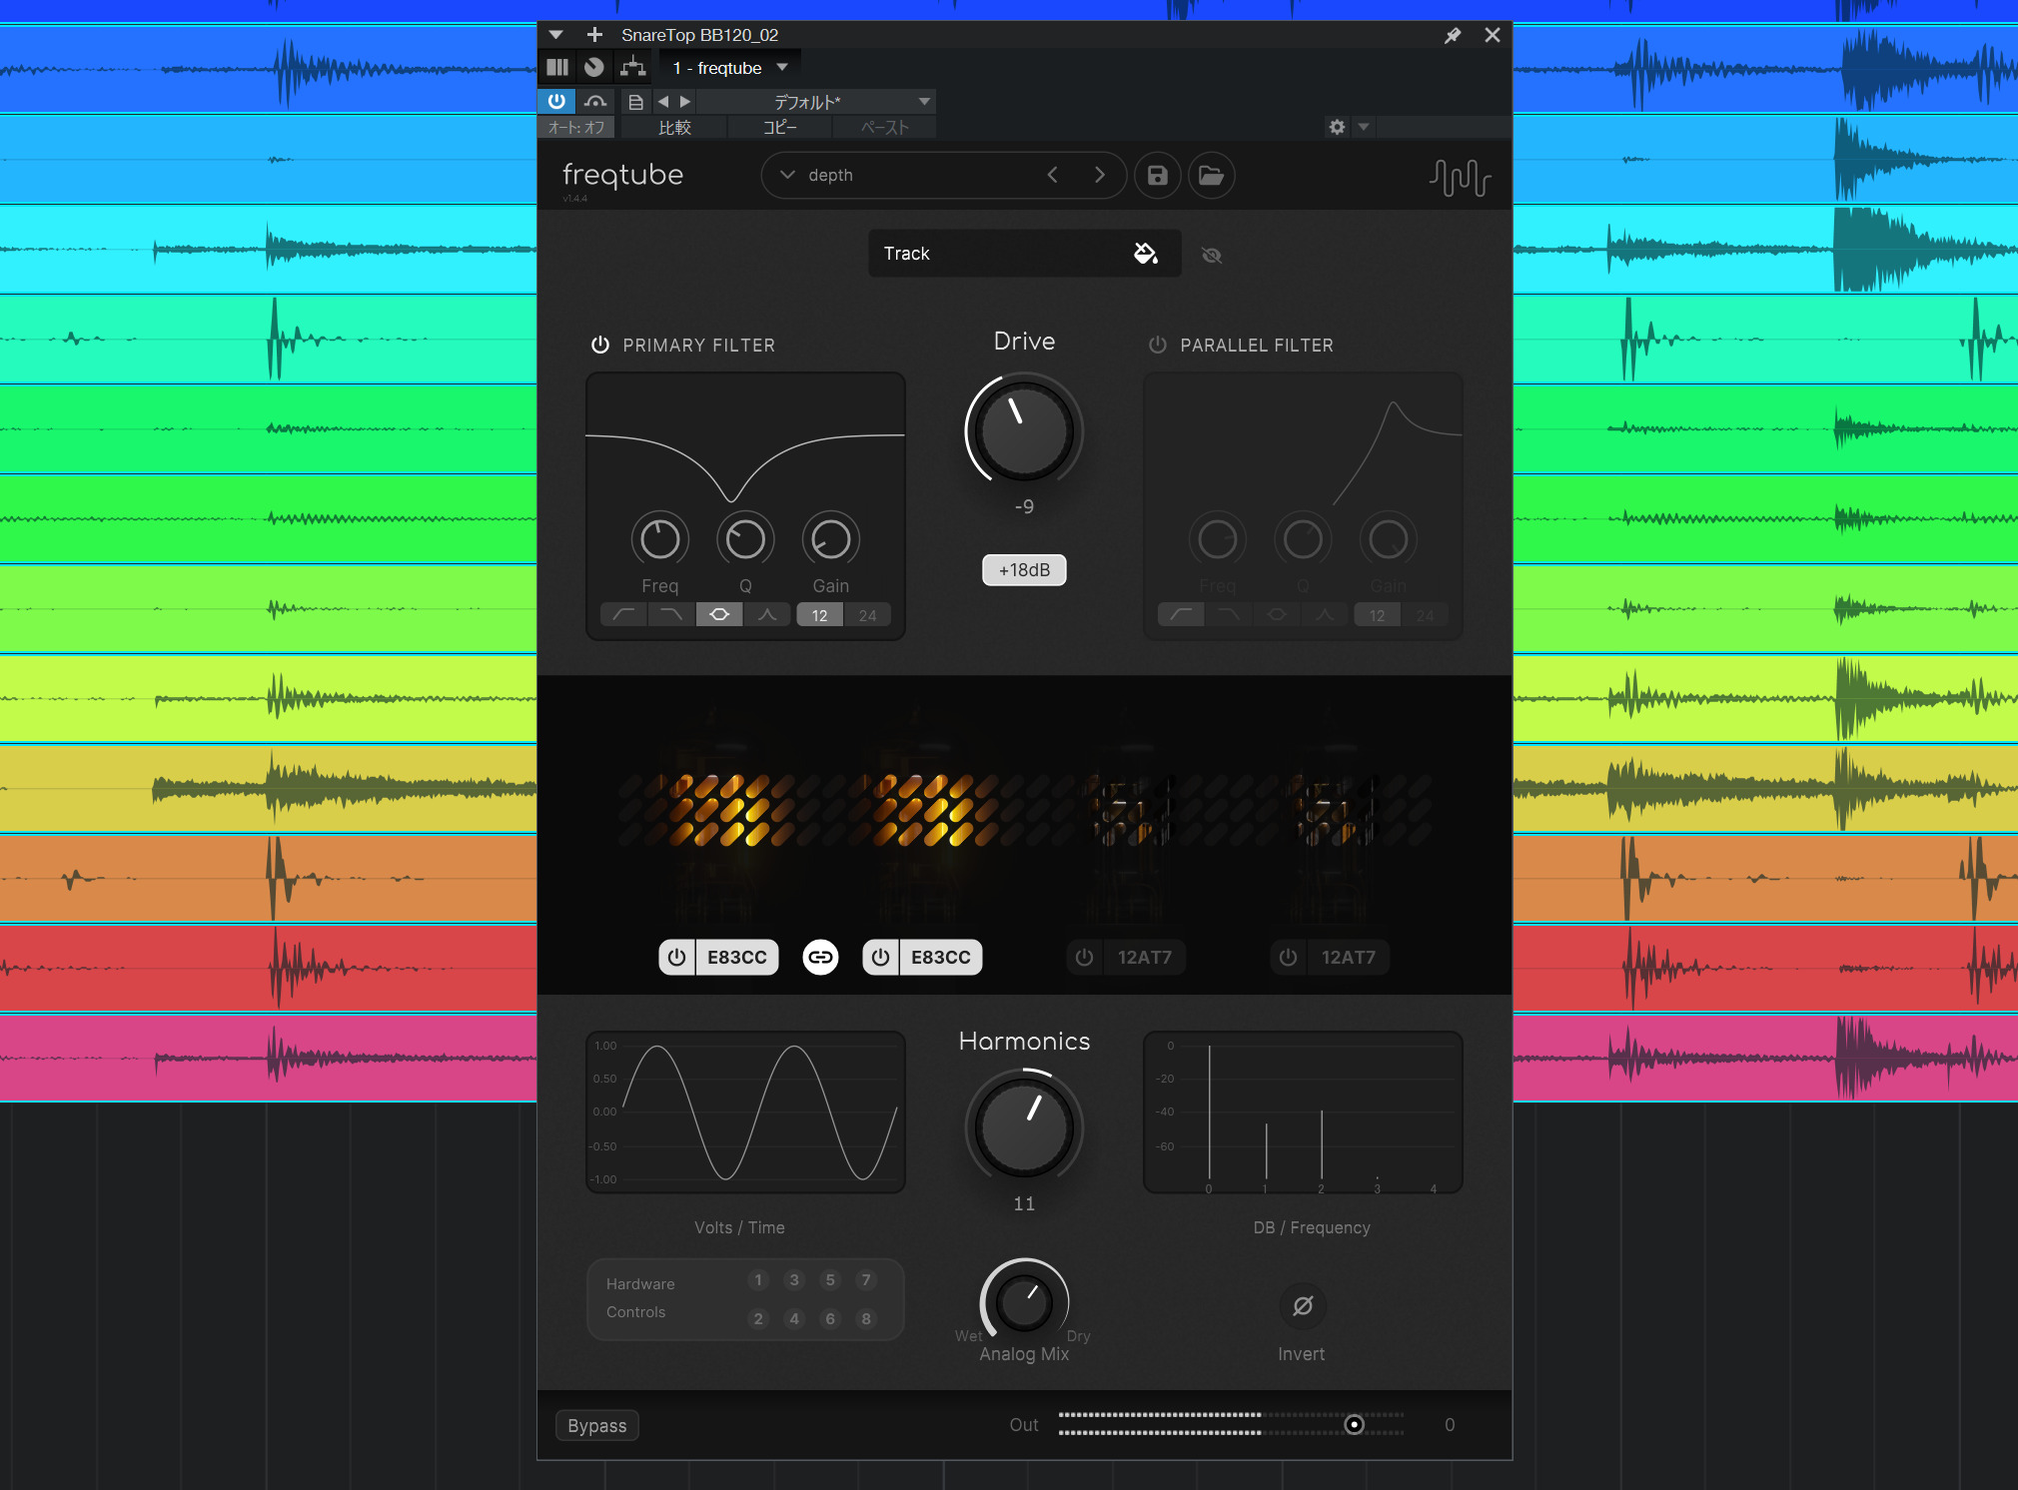This screenshot has width=2018, height=1490.
Task: Click the Primary Filter Freq knob
Action: (659, 539)
